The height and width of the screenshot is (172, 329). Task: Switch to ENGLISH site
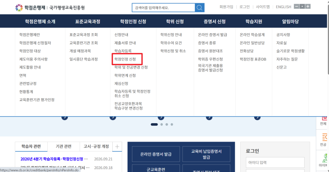[283, 7]
